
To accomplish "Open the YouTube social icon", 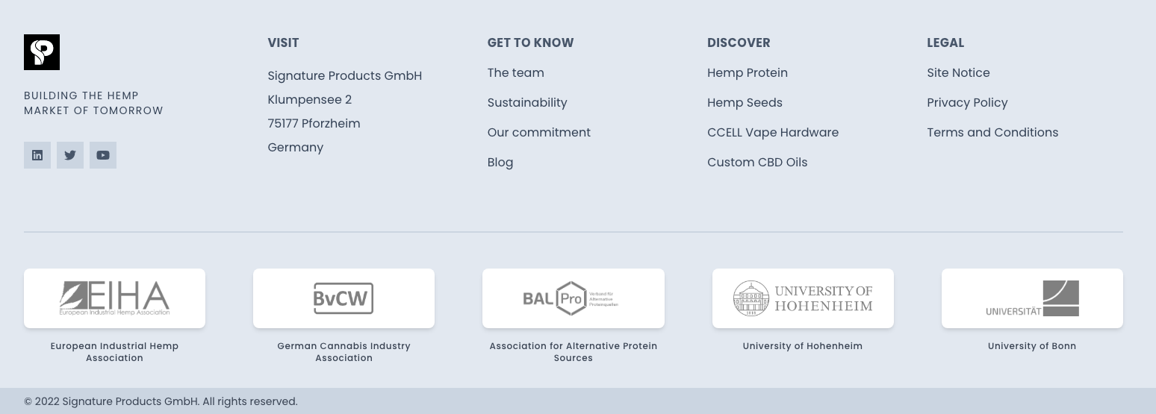I will click(103, 155).
